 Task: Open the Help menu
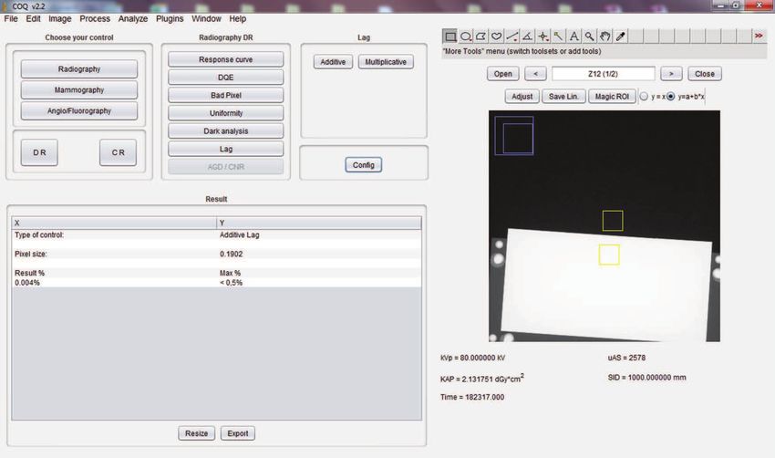pyautogui.click(x=237, y=19)
